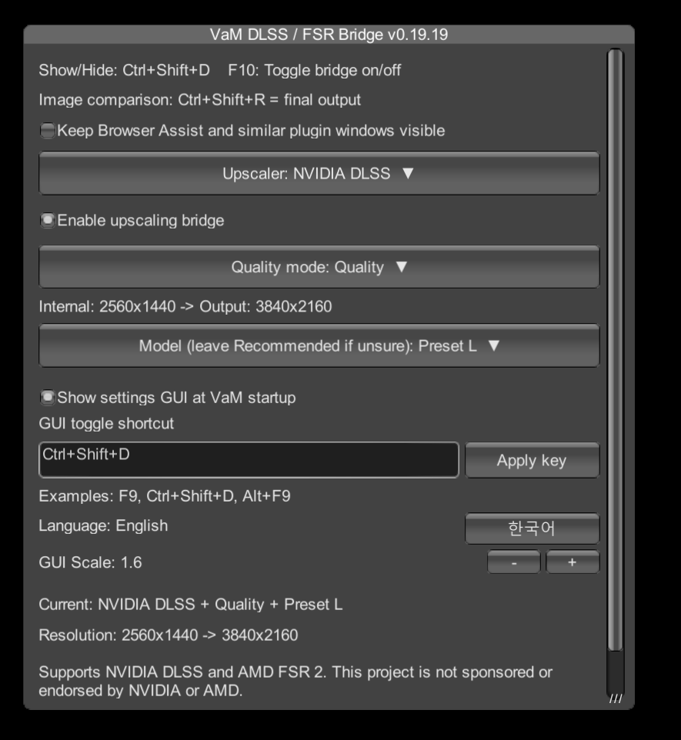Click the window resize grip in the corner
681x740 pixels.
click(616, 699)
